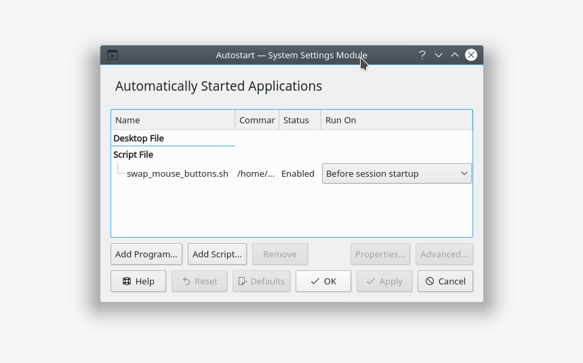Click Add Program button
Screen dimensions: 583x363
(146, 254)
